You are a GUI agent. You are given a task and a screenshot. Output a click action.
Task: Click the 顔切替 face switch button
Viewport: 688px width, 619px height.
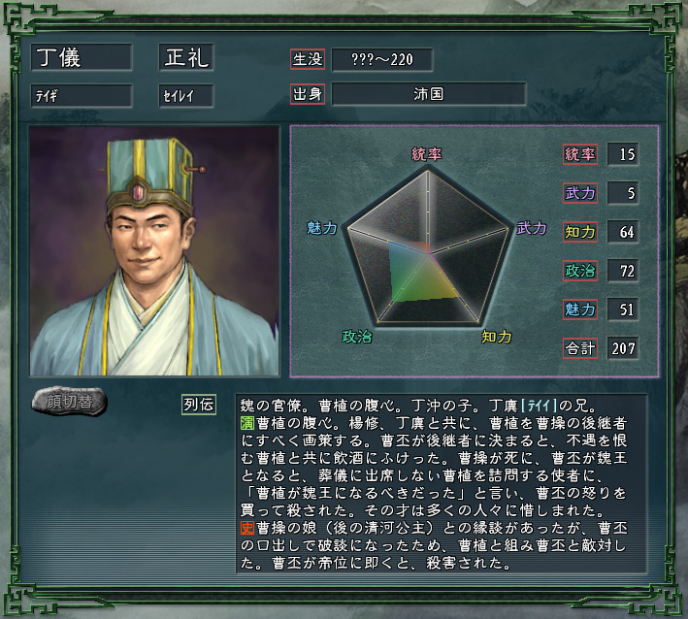pos(69,401)
